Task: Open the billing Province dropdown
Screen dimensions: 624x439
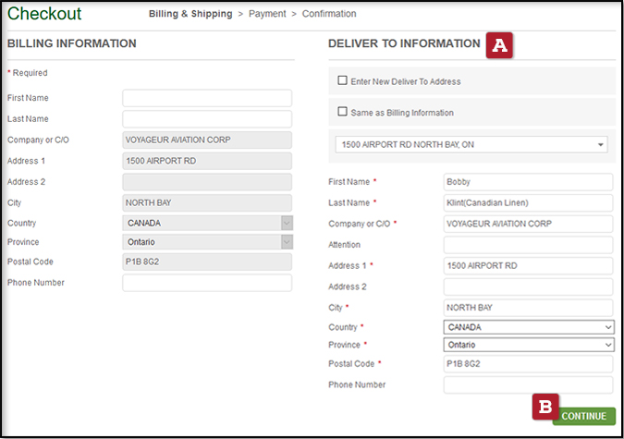Action: (207, 242)
